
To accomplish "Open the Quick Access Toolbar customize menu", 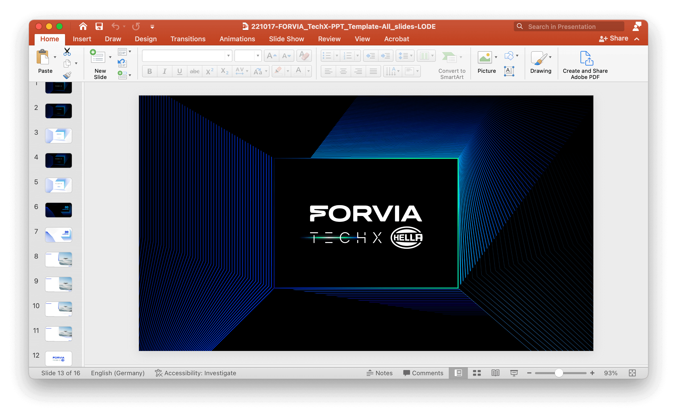I will (152, 27).
